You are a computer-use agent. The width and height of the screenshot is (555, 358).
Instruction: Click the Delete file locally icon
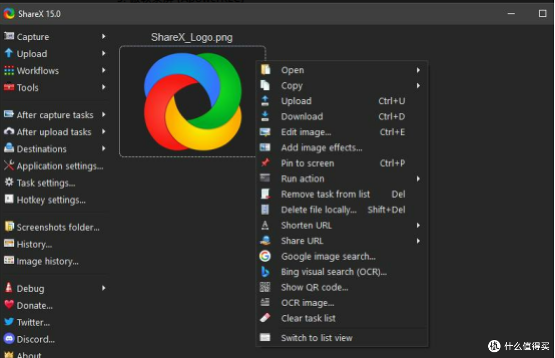(265, 209)
